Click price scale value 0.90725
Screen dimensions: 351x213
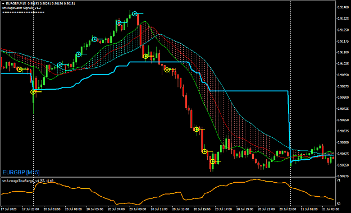pyautogui.click(x=343, y=109)
